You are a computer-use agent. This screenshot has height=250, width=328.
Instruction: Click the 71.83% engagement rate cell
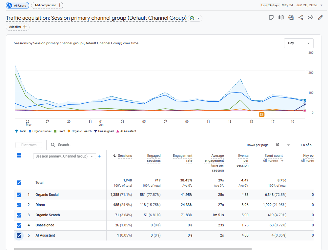tap(186, 215)
